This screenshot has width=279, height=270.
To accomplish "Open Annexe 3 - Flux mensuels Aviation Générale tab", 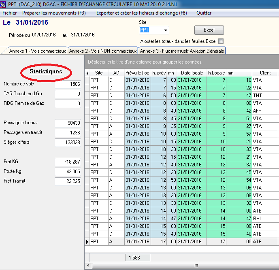I will pyautogui.click(x=181, y=51).
